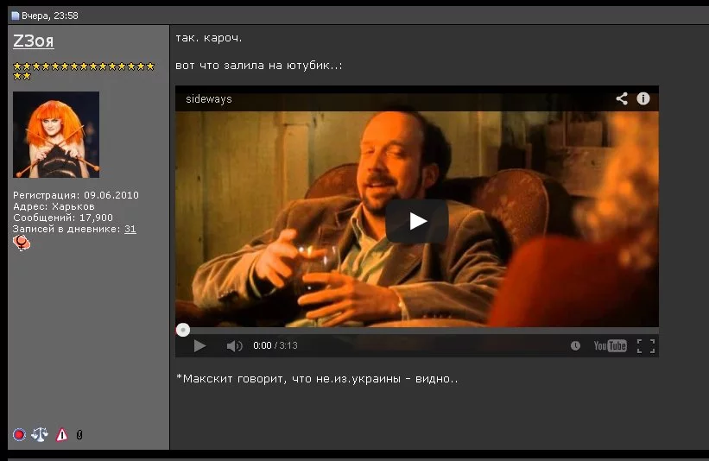The width and height of the screenshot is (709, 461).
Task: Click the line вот что залила на ютубик
Action: pyautogui.click(x=258, y=66)
